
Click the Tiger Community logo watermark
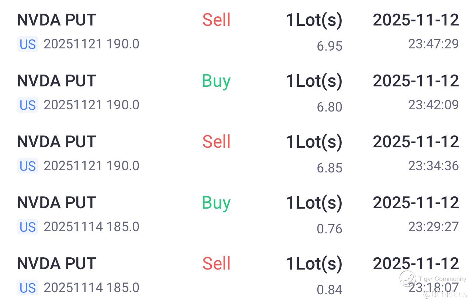coord(407,279)
